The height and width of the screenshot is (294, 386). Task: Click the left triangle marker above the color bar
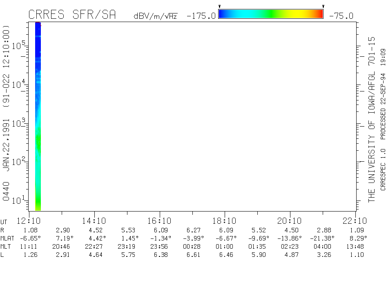pyautogui.click(x=220, y=7)
